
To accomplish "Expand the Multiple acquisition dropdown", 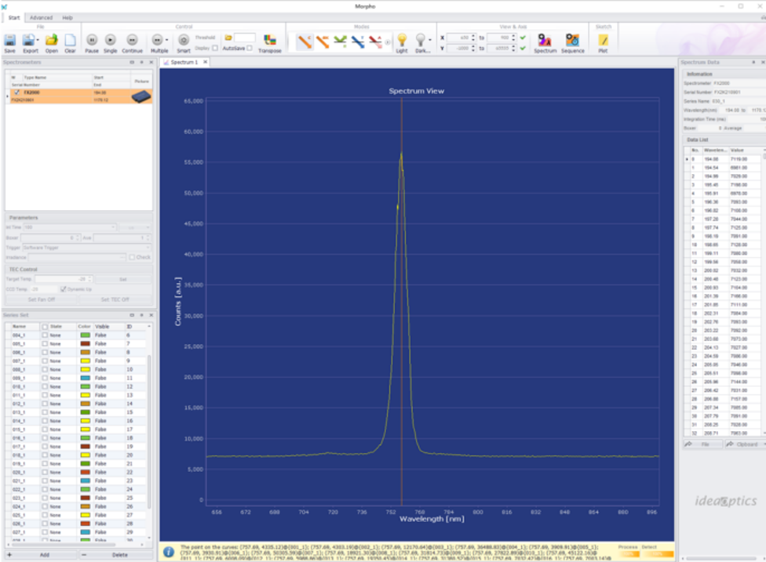I will (x=166, y=40).
